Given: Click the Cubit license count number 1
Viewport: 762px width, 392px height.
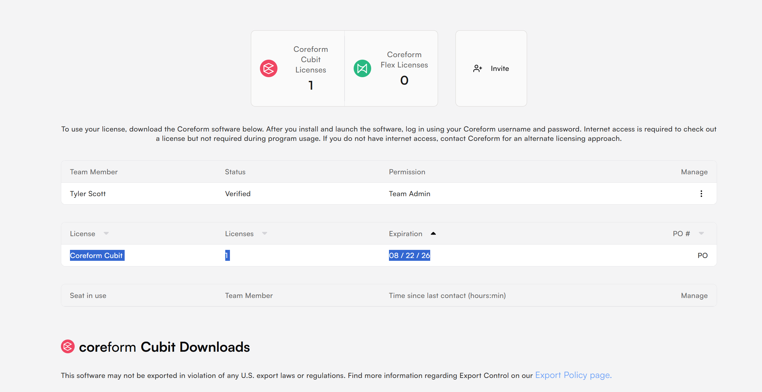Looking at the screenshot, I should tap(311, 85).
